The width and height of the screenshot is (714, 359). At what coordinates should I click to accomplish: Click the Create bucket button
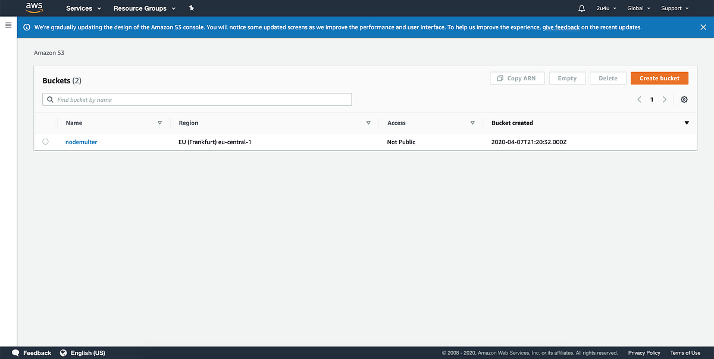pyautogui.click(x=659, y=78)
